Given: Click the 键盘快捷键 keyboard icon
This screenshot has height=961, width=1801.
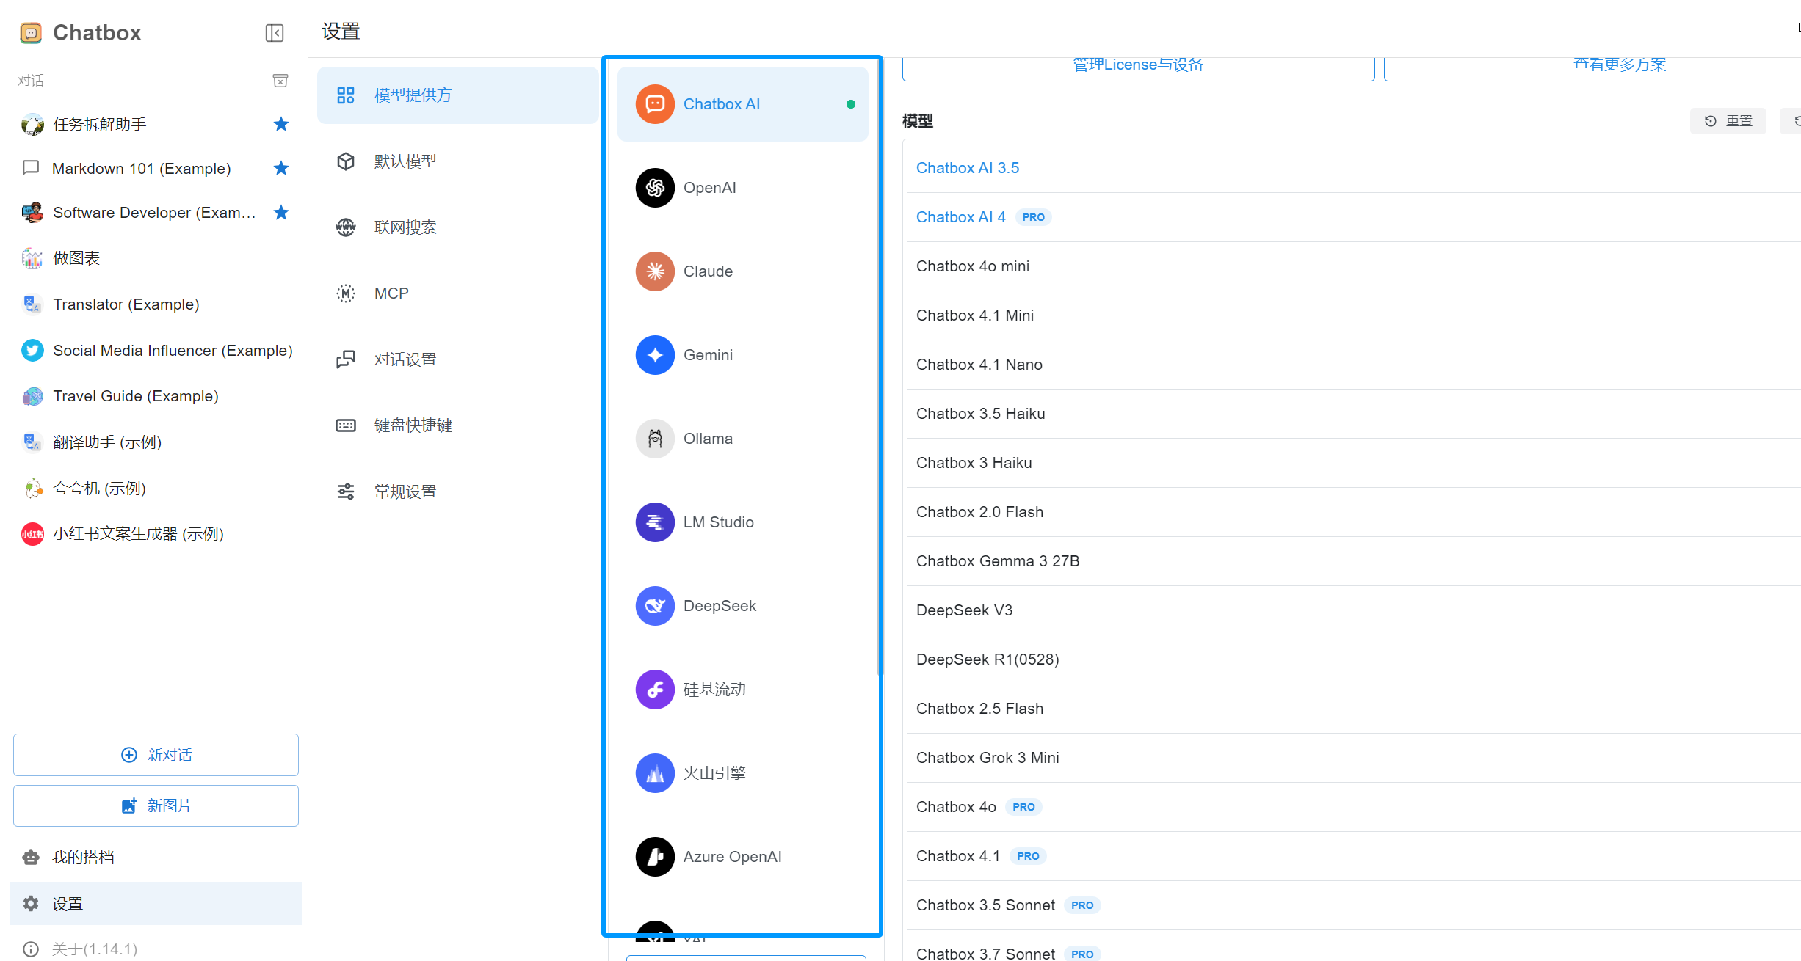Looking at the screenshot, I should (346, 425).
